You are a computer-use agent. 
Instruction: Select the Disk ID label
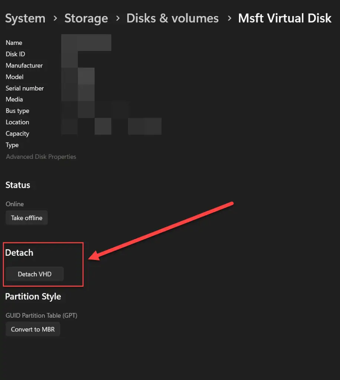pyautogui.click(x=16, y=54)
